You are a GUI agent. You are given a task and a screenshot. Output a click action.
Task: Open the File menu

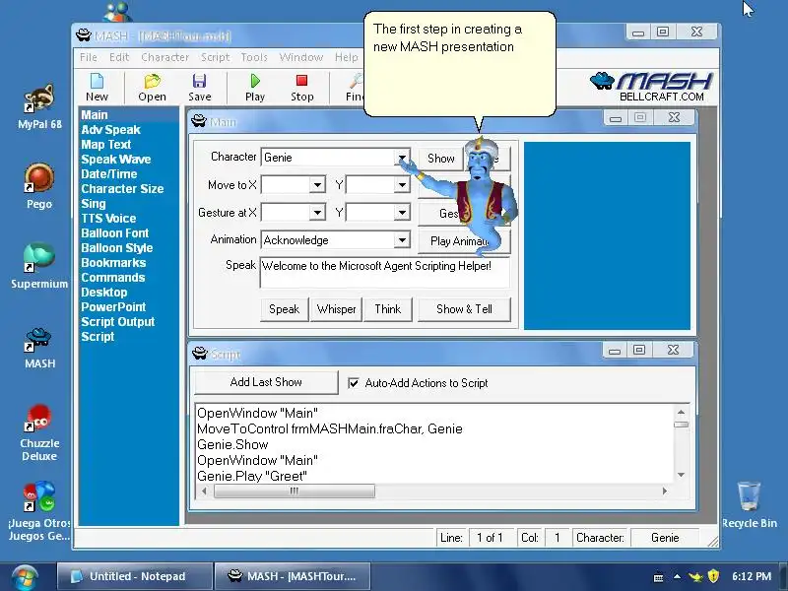[89, 57]
